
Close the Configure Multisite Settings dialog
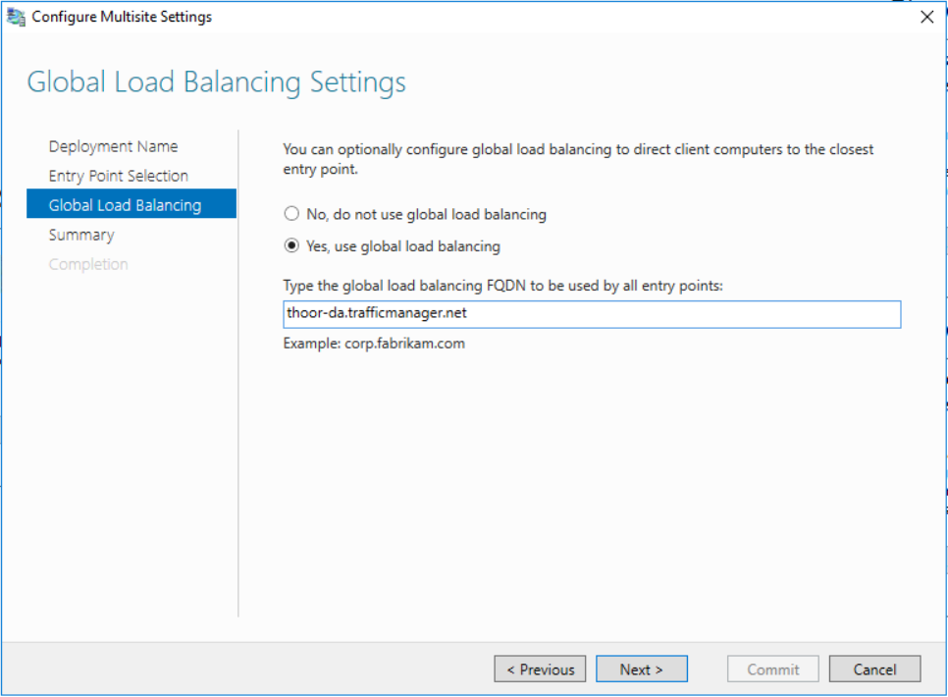pyautogui.click(x=926, y=17)
